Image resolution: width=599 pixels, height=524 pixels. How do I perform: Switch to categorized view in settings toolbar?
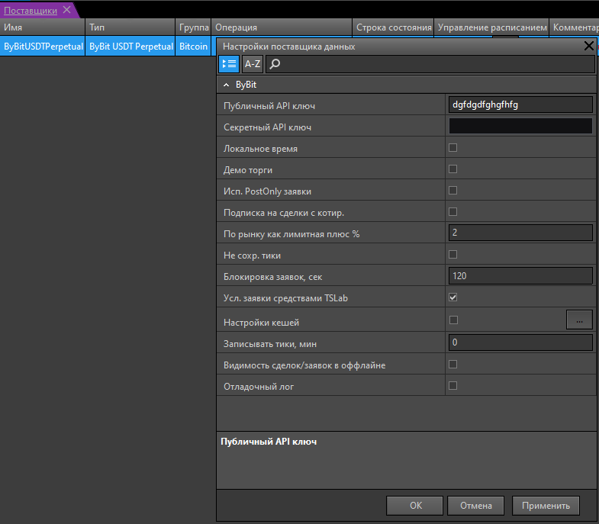(229, 64)
